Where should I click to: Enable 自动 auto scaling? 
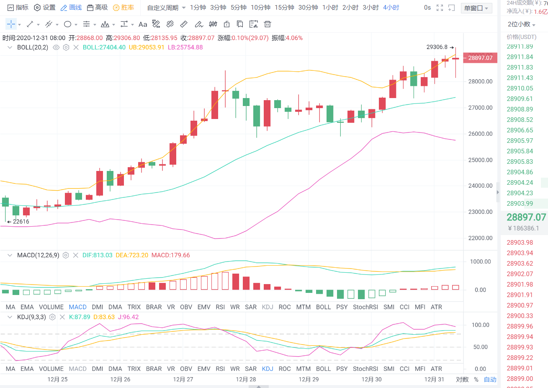coord(490,379)
